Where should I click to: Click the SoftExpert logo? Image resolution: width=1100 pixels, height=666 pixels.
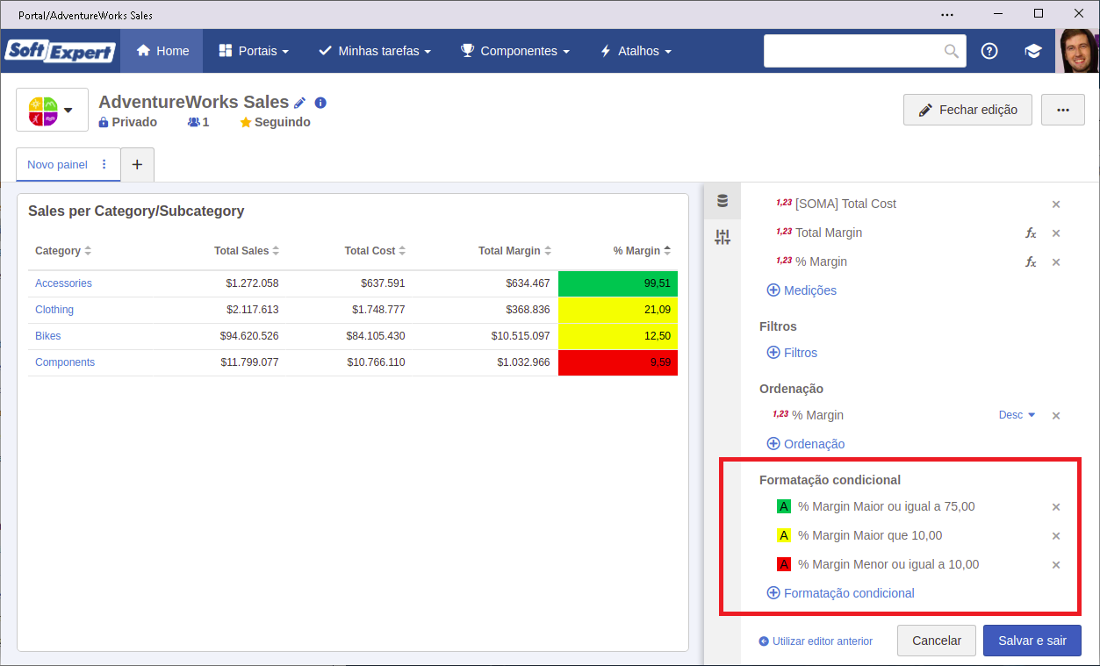coord(61,51)
